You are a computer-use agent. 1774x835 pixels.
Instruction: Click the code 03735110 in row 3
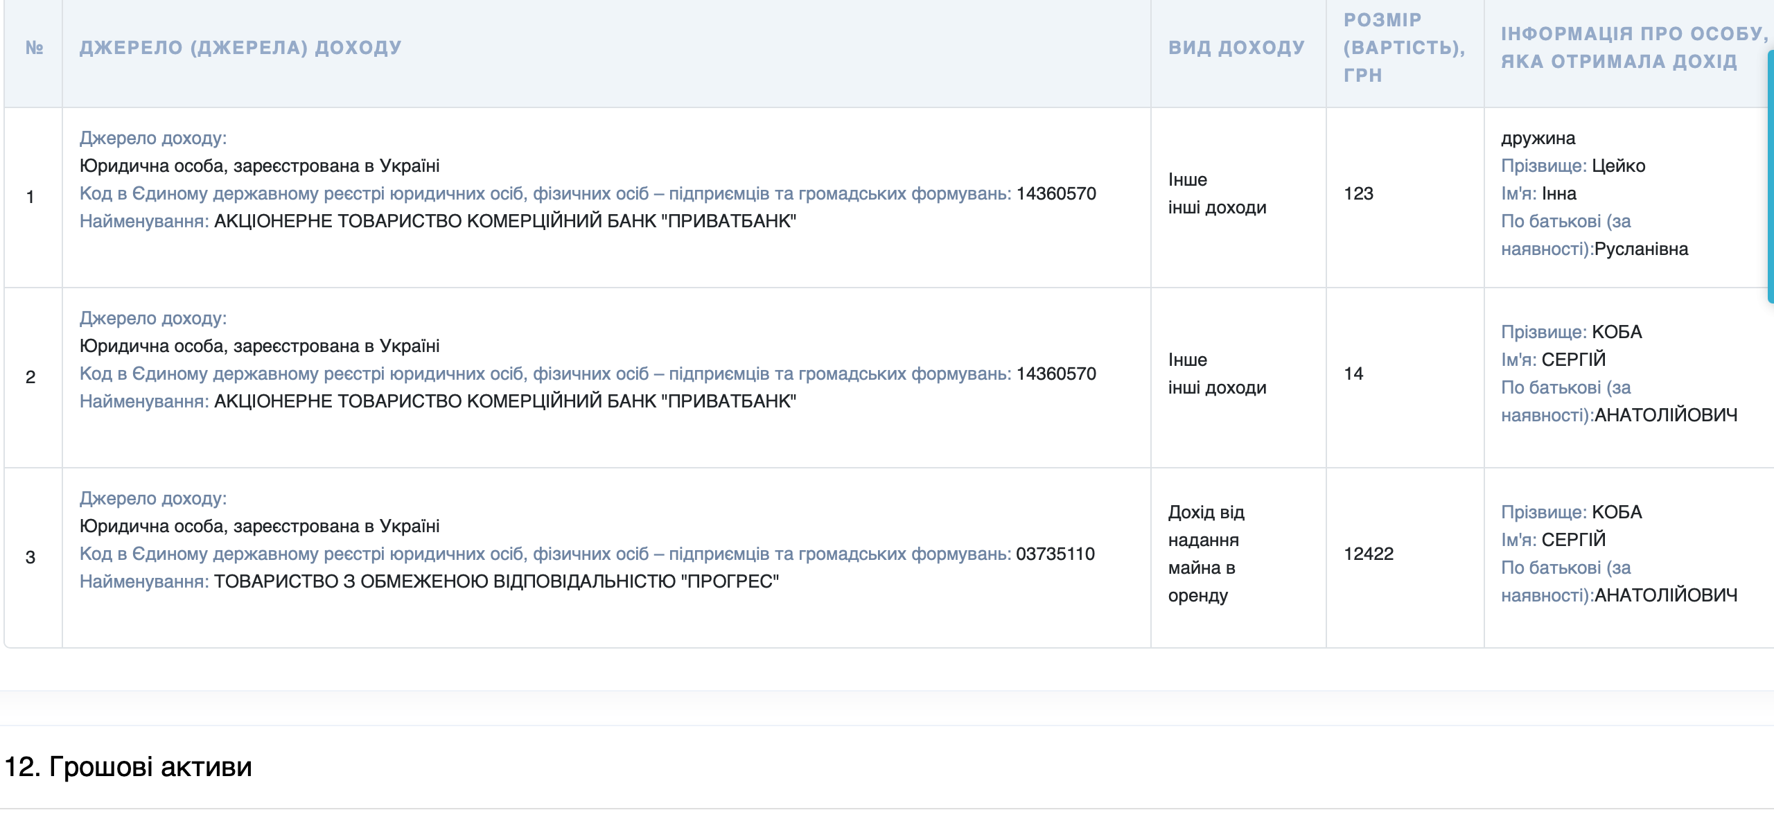pyautogui.click(x=1055, y=554)
